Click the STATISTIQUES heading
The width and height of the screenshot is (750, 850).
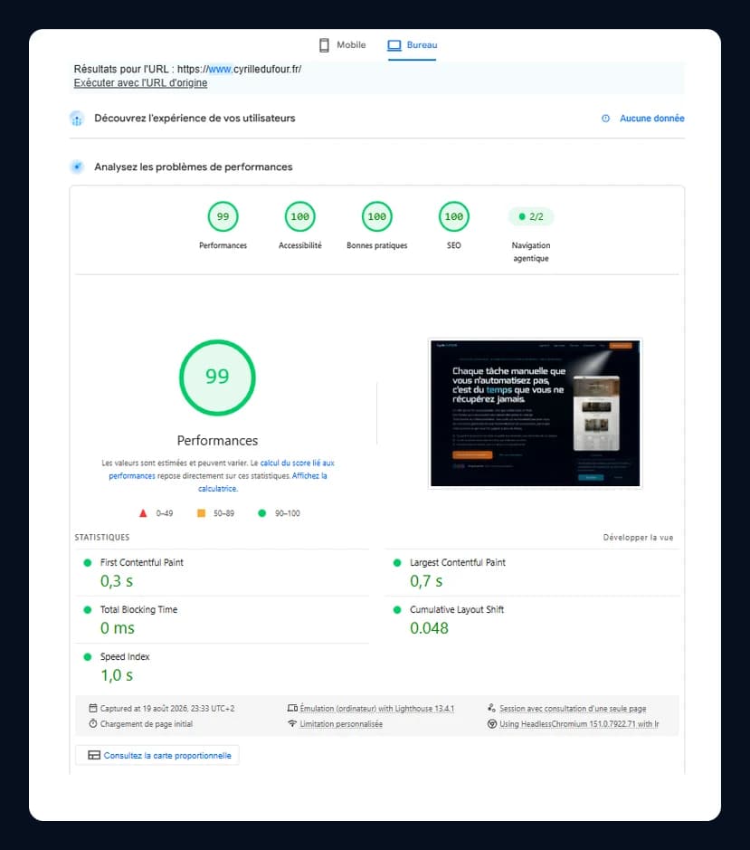pyautogui.click(x=102, y=537)
